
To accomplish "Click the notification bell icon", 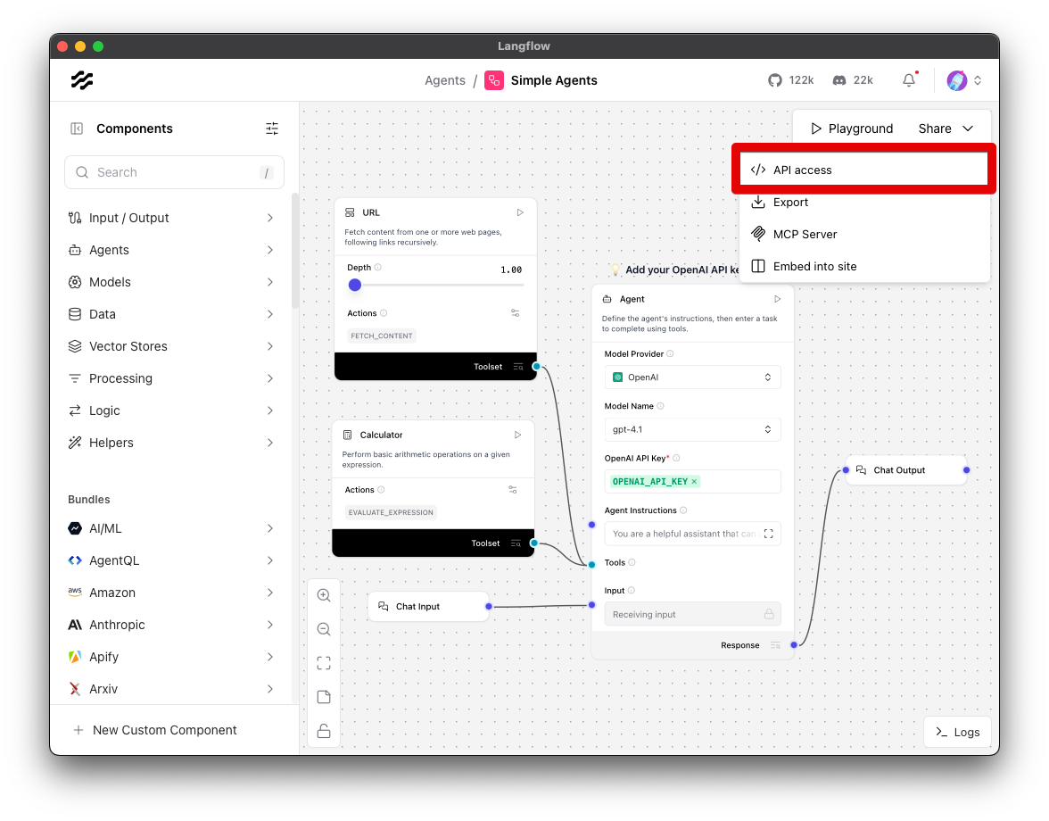I will 908,80.
